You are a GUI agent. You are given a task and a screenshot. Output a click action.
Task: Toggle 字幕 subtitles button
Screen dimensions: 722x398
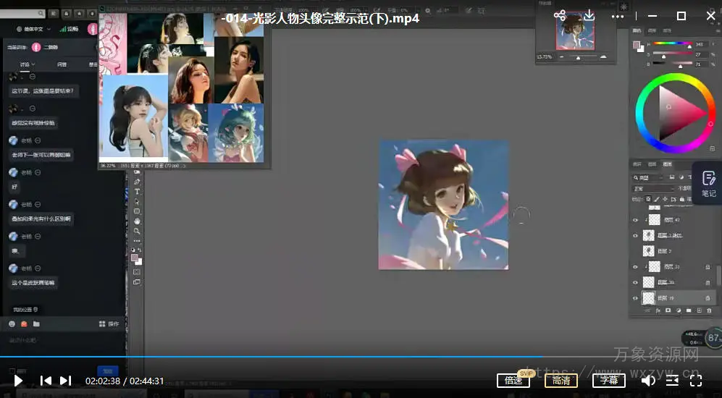tap(608, 381)
